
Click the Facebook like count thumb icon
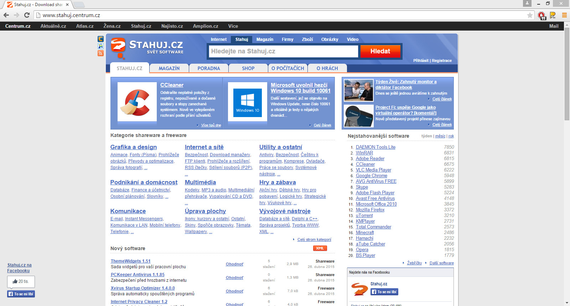pos(15,281)
